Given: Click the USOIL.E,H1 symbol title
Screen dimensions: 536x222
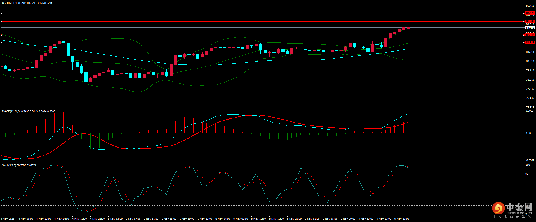Looking at the screenshot, I should (9, 3).
